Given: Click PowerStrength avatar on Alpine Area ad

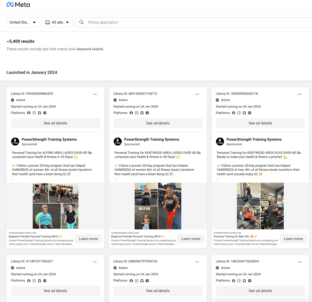Looking at the screenshot, I should coord(15,141).
